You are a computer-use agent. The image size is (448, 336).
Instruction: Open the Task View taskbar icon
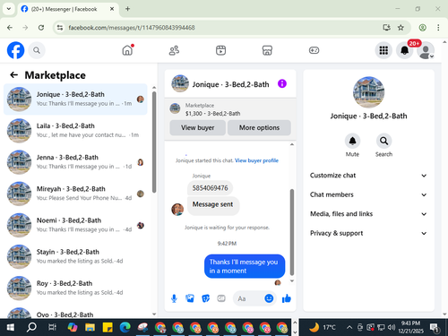coord(52,327)
